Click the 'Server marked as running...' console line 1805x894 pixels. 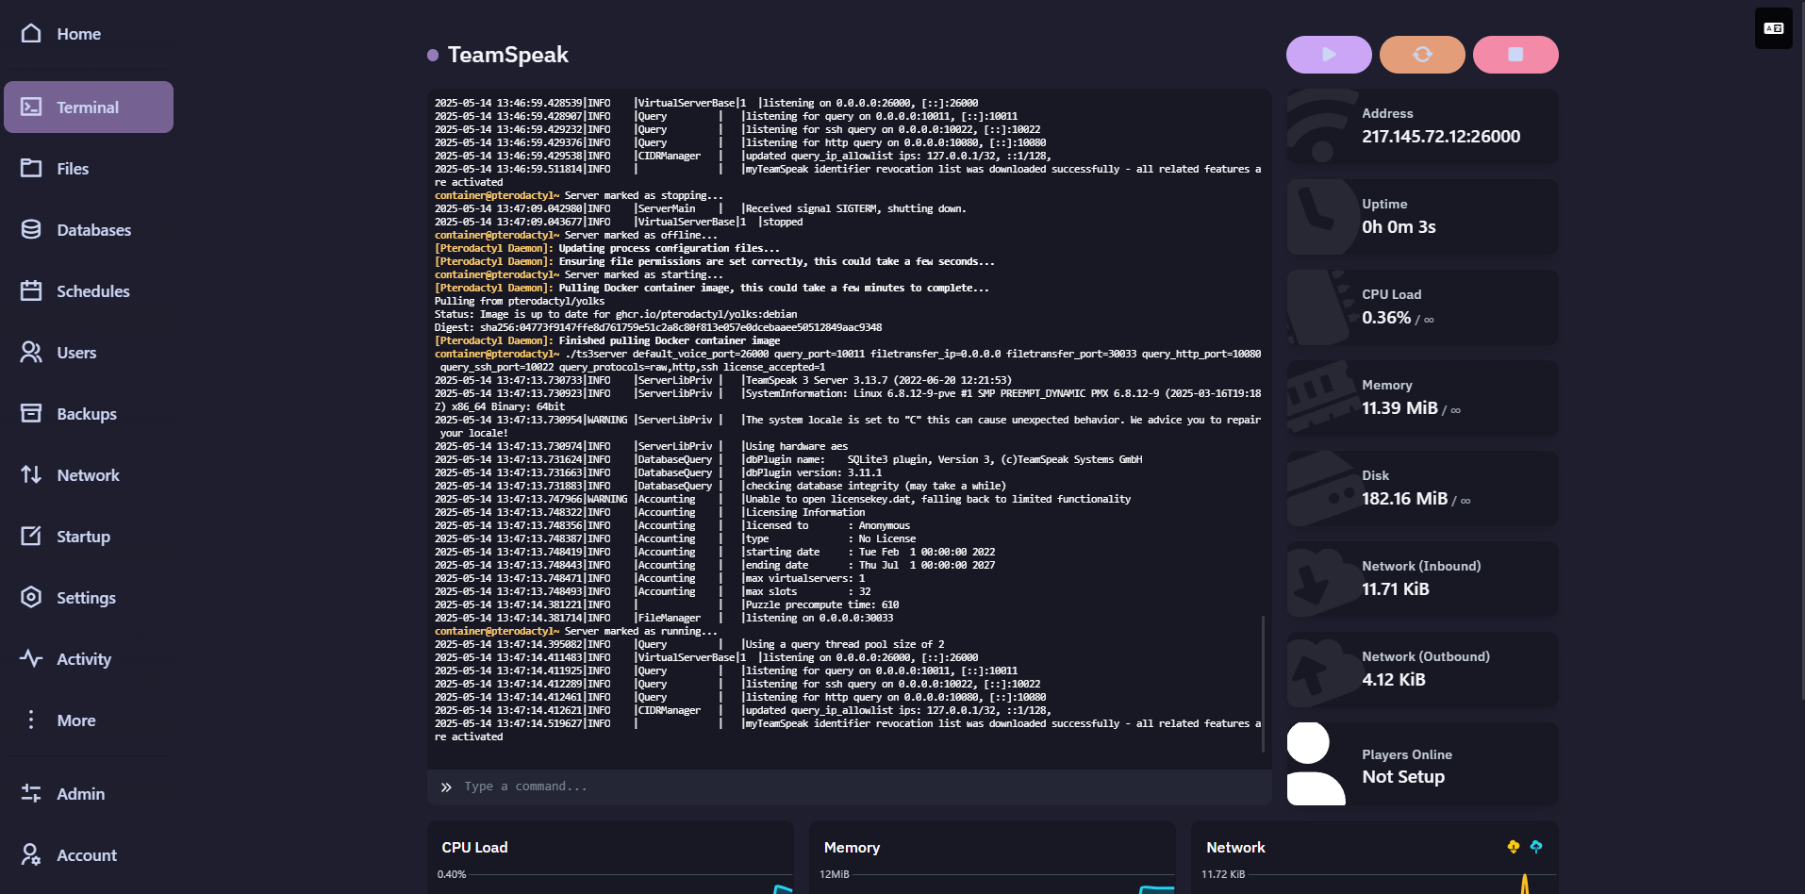575,631
